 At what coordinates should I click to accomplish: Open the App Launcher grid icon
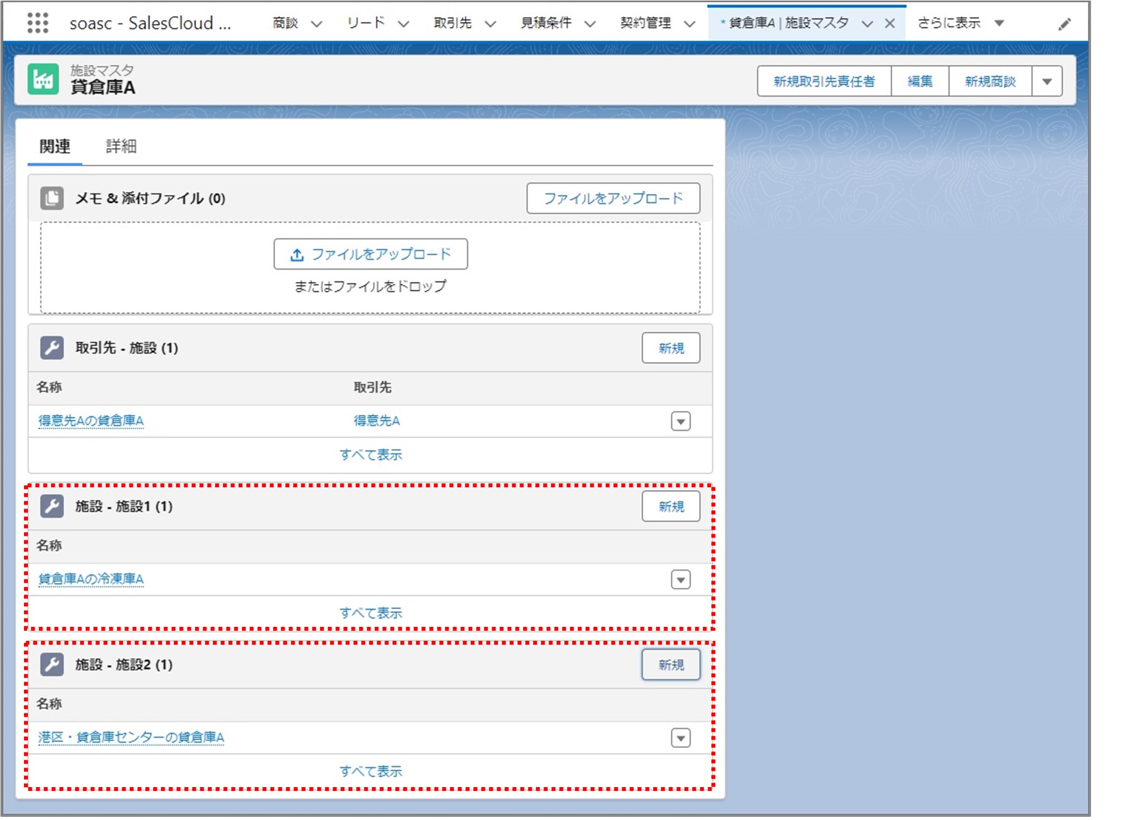pyautogui.click(x=38, y=23)
